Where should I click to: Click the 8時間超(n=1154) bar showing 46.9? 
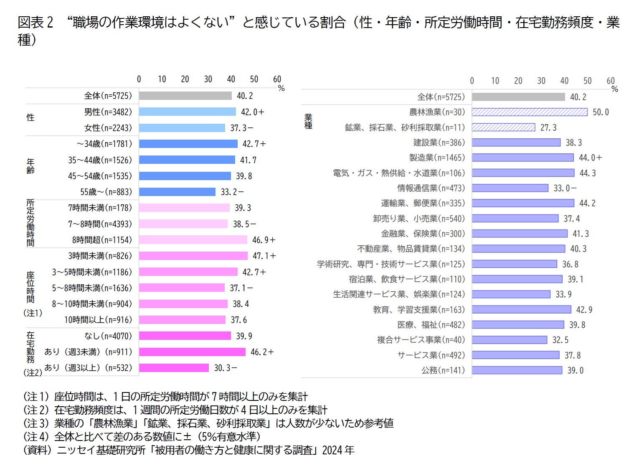192,240
